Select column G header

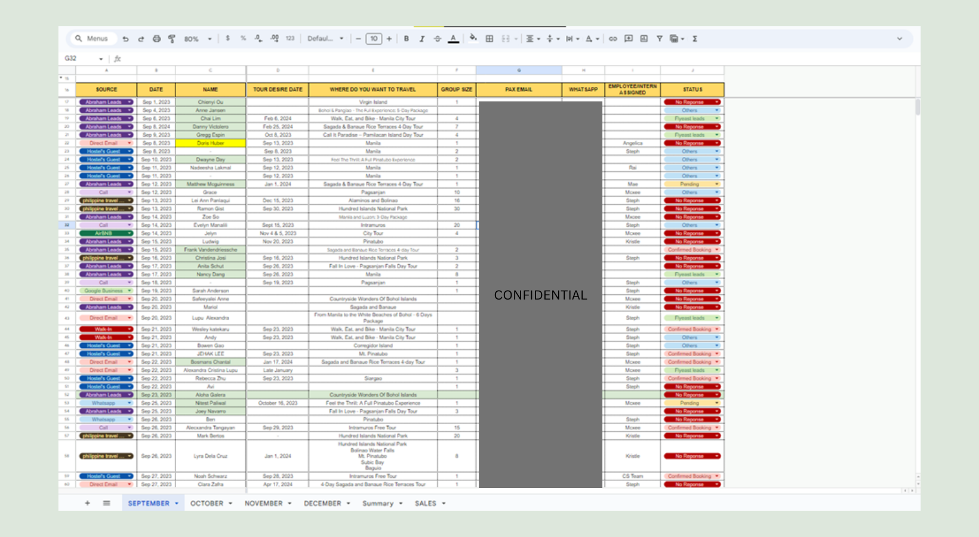519,70
